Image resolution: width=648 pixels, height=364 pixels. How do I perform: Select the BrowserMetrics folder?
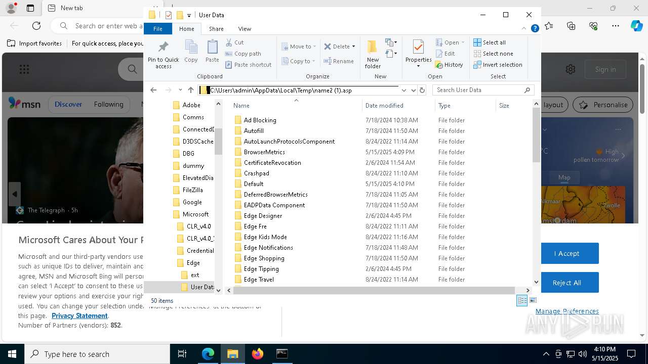tap(264, 152)
